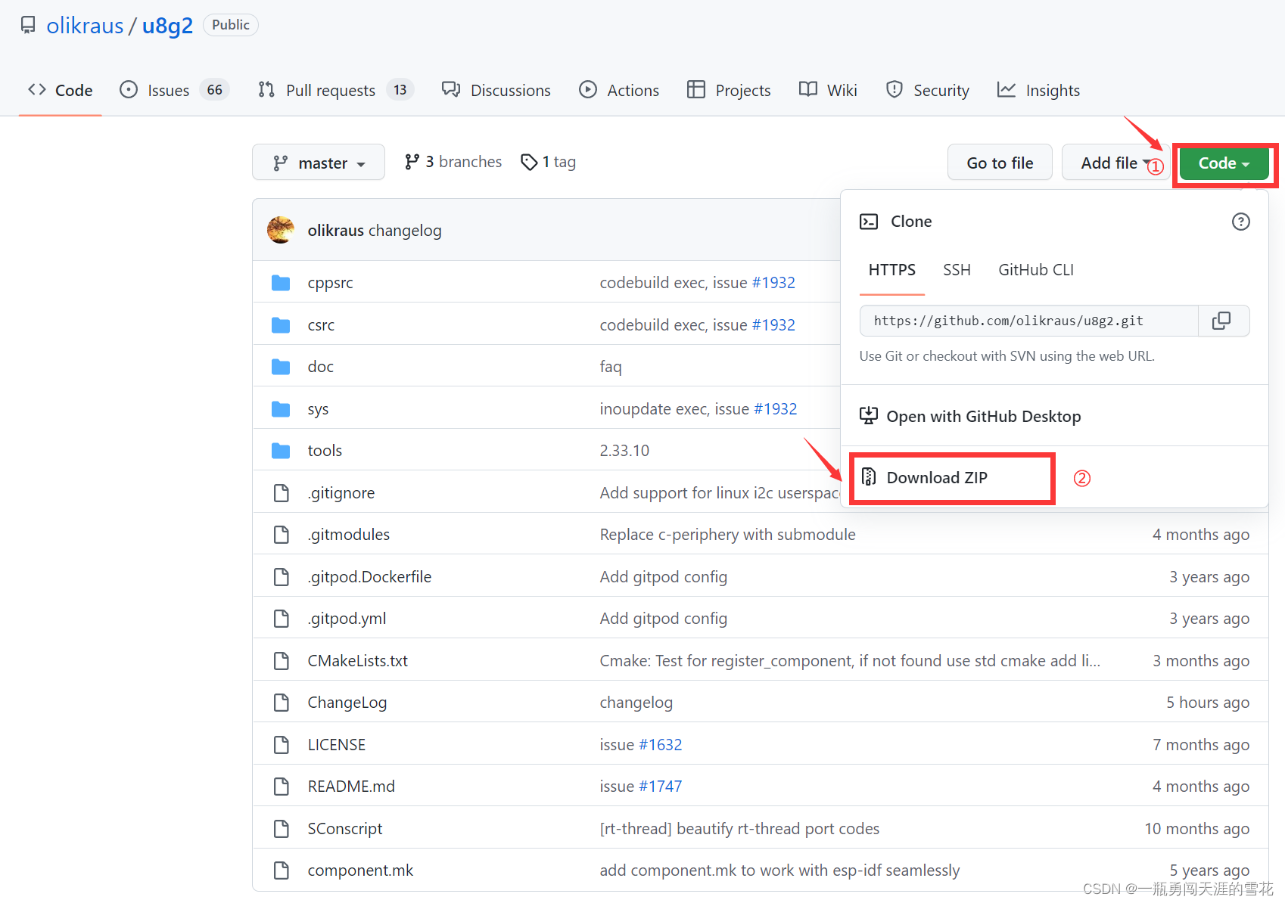The image size is (1285, 903).
Task: Open the olikraus owner link in header
Action: point(85,26)
